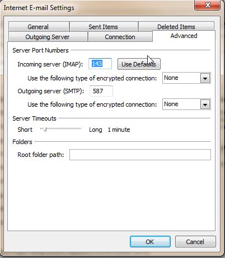
Task: Click the Use Defaults button
Action: coord(139,64)
